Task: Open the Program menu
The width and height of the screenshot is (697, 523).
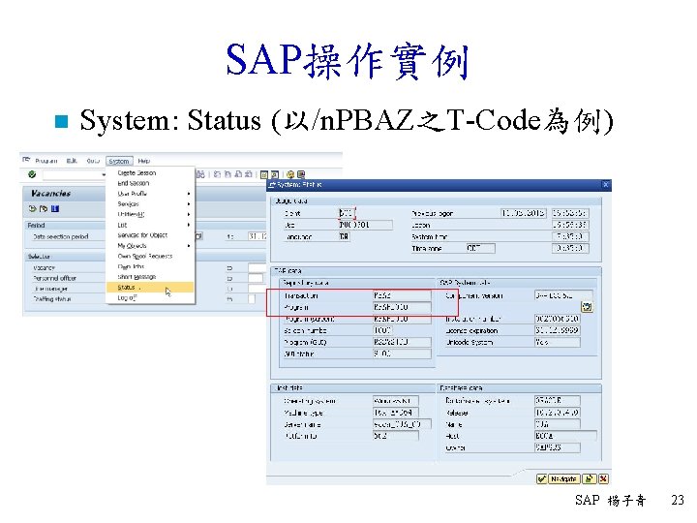Action: 46,161
